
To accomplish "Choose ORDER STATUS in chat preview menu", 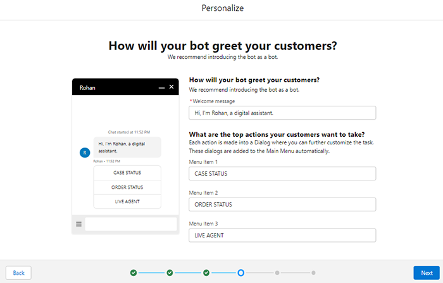I will coord(127,187).
